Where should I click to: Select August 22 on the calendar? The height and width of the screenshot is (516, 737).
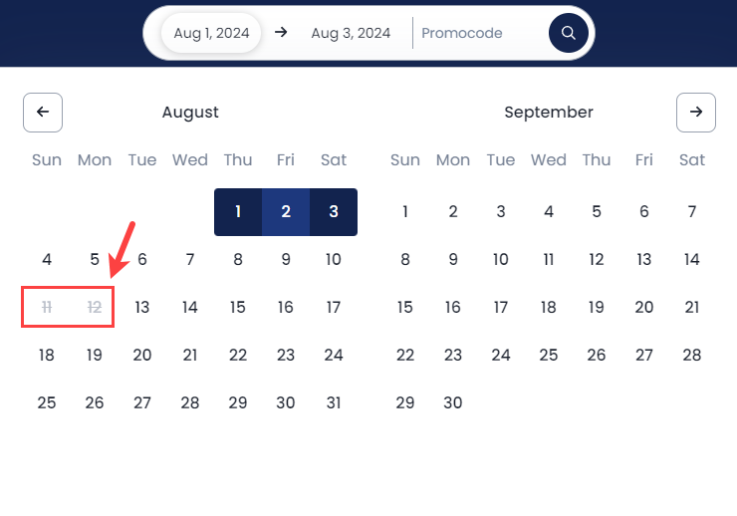[238, 356]
